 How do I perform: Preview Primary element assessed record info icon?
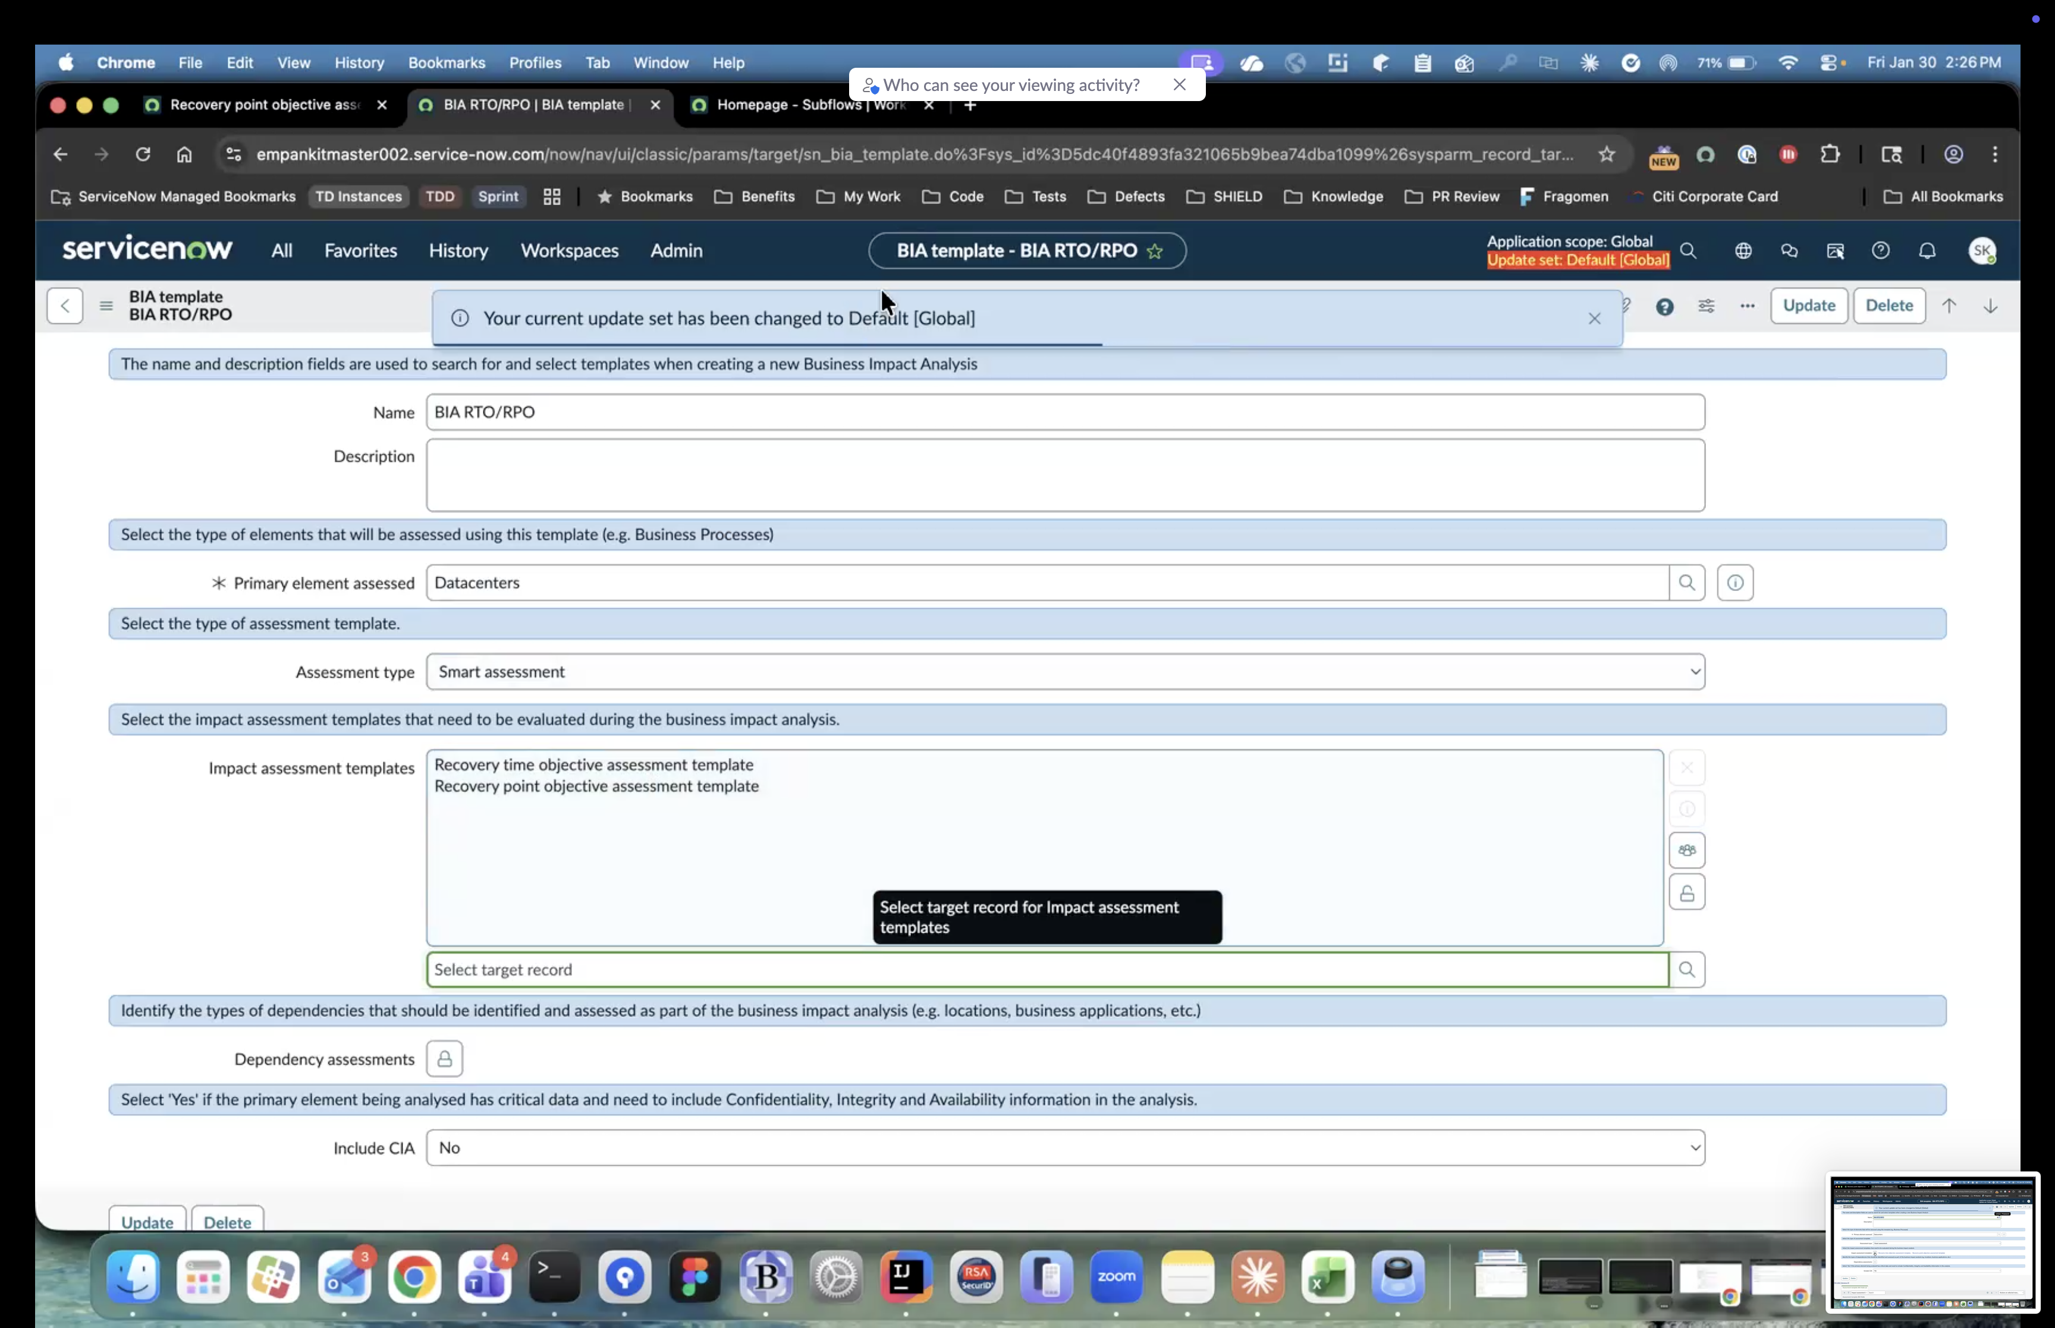tap(1735, 583)
